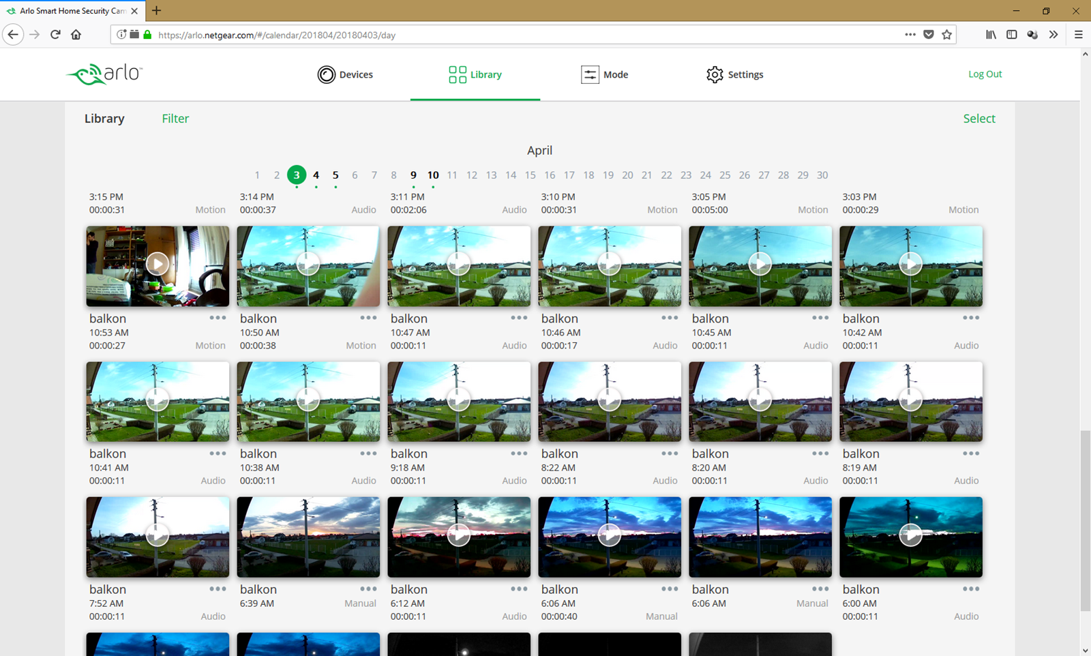Show the browser Library bookshelf icon
Screen dimensions: 1091x656
[991, 35]
